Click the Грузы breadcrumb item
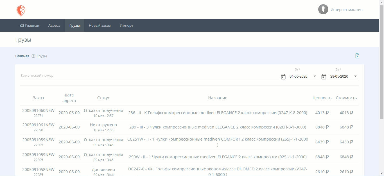Viewport: 384px width, 176px height. click(42, 56)
